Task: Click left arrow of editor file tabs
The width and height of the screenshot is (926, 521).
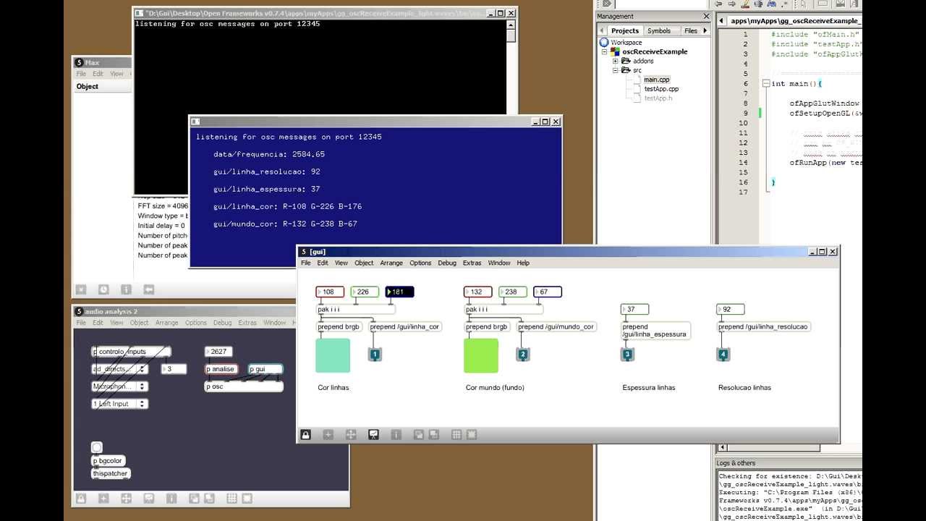Action: point(722,21)
